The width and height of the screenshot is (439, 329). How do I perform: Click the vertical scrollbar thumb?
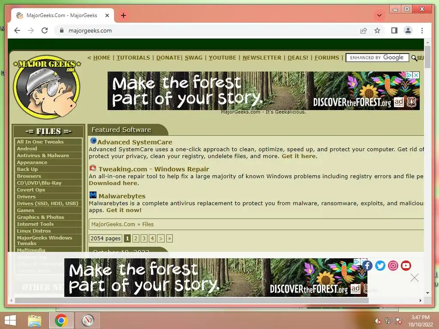427,57
